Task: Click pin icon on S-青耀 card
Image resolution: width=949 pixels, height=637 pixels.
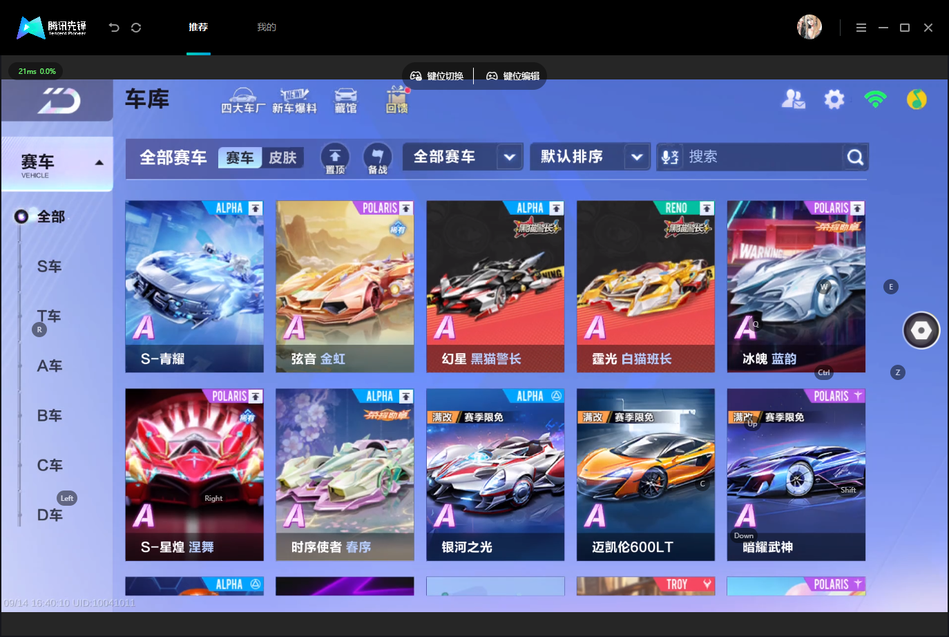Action: pyautogui.click(x=256, y=208)
